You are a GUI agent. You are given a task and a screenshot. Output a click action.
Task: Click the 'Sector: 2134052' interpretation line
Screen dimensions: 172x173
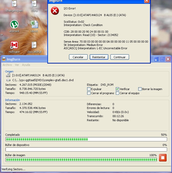point(91,35)
